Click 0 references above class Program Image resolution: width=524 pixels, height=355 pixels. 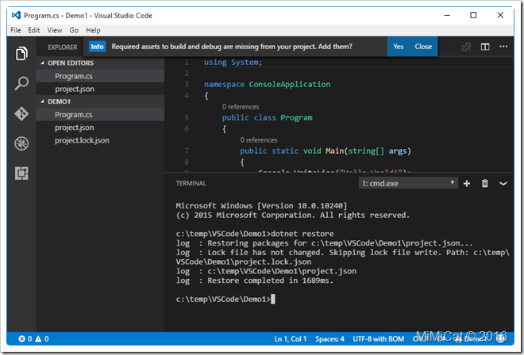click(241, 107)
